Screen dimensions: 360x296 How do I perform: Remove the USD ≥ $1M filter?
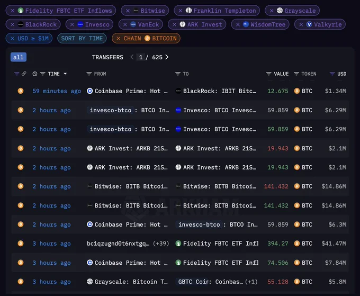tap(13, 38)
